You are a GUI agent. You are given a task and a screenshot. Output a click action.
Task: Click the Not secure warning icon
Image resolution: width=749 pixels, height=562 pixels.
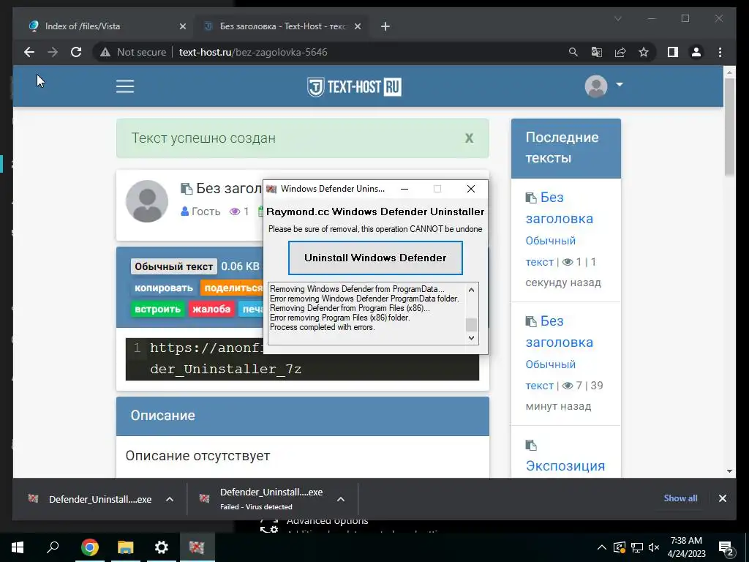(x=105, y=53)
